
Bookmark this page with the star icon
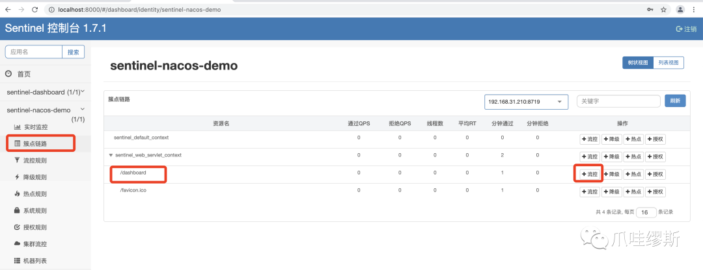pyautogui.click(x=663, y=9)
